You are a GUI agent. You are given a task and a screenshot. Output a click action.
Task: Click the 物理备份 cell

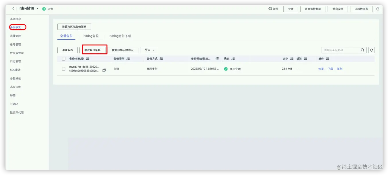[x=152, y=69]
